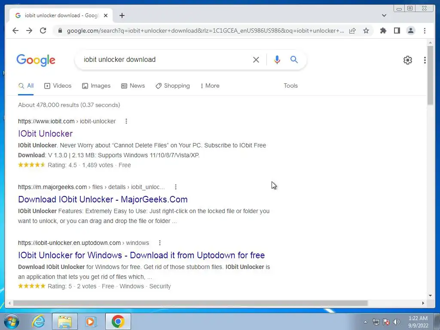Open the Uptodown IObit Unlocker result
This screenshot has height=330, width=440.
click(x=141, y=255)
